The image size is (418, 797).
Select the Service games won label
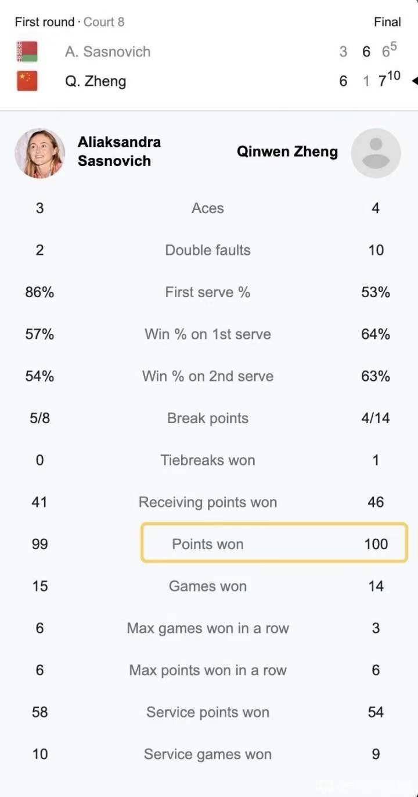(x=208, y=754)
